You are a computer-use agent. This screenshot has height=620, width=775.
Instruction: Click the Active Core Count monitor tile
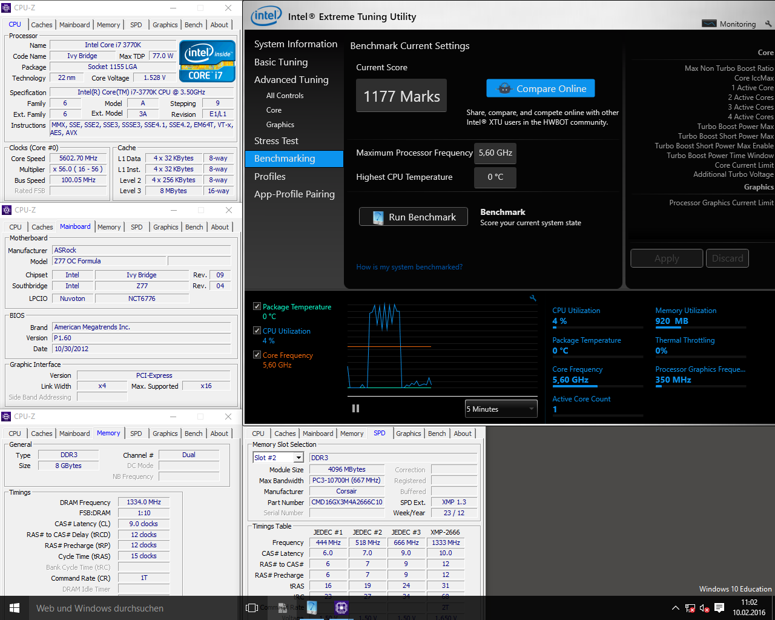coord(598,405)
